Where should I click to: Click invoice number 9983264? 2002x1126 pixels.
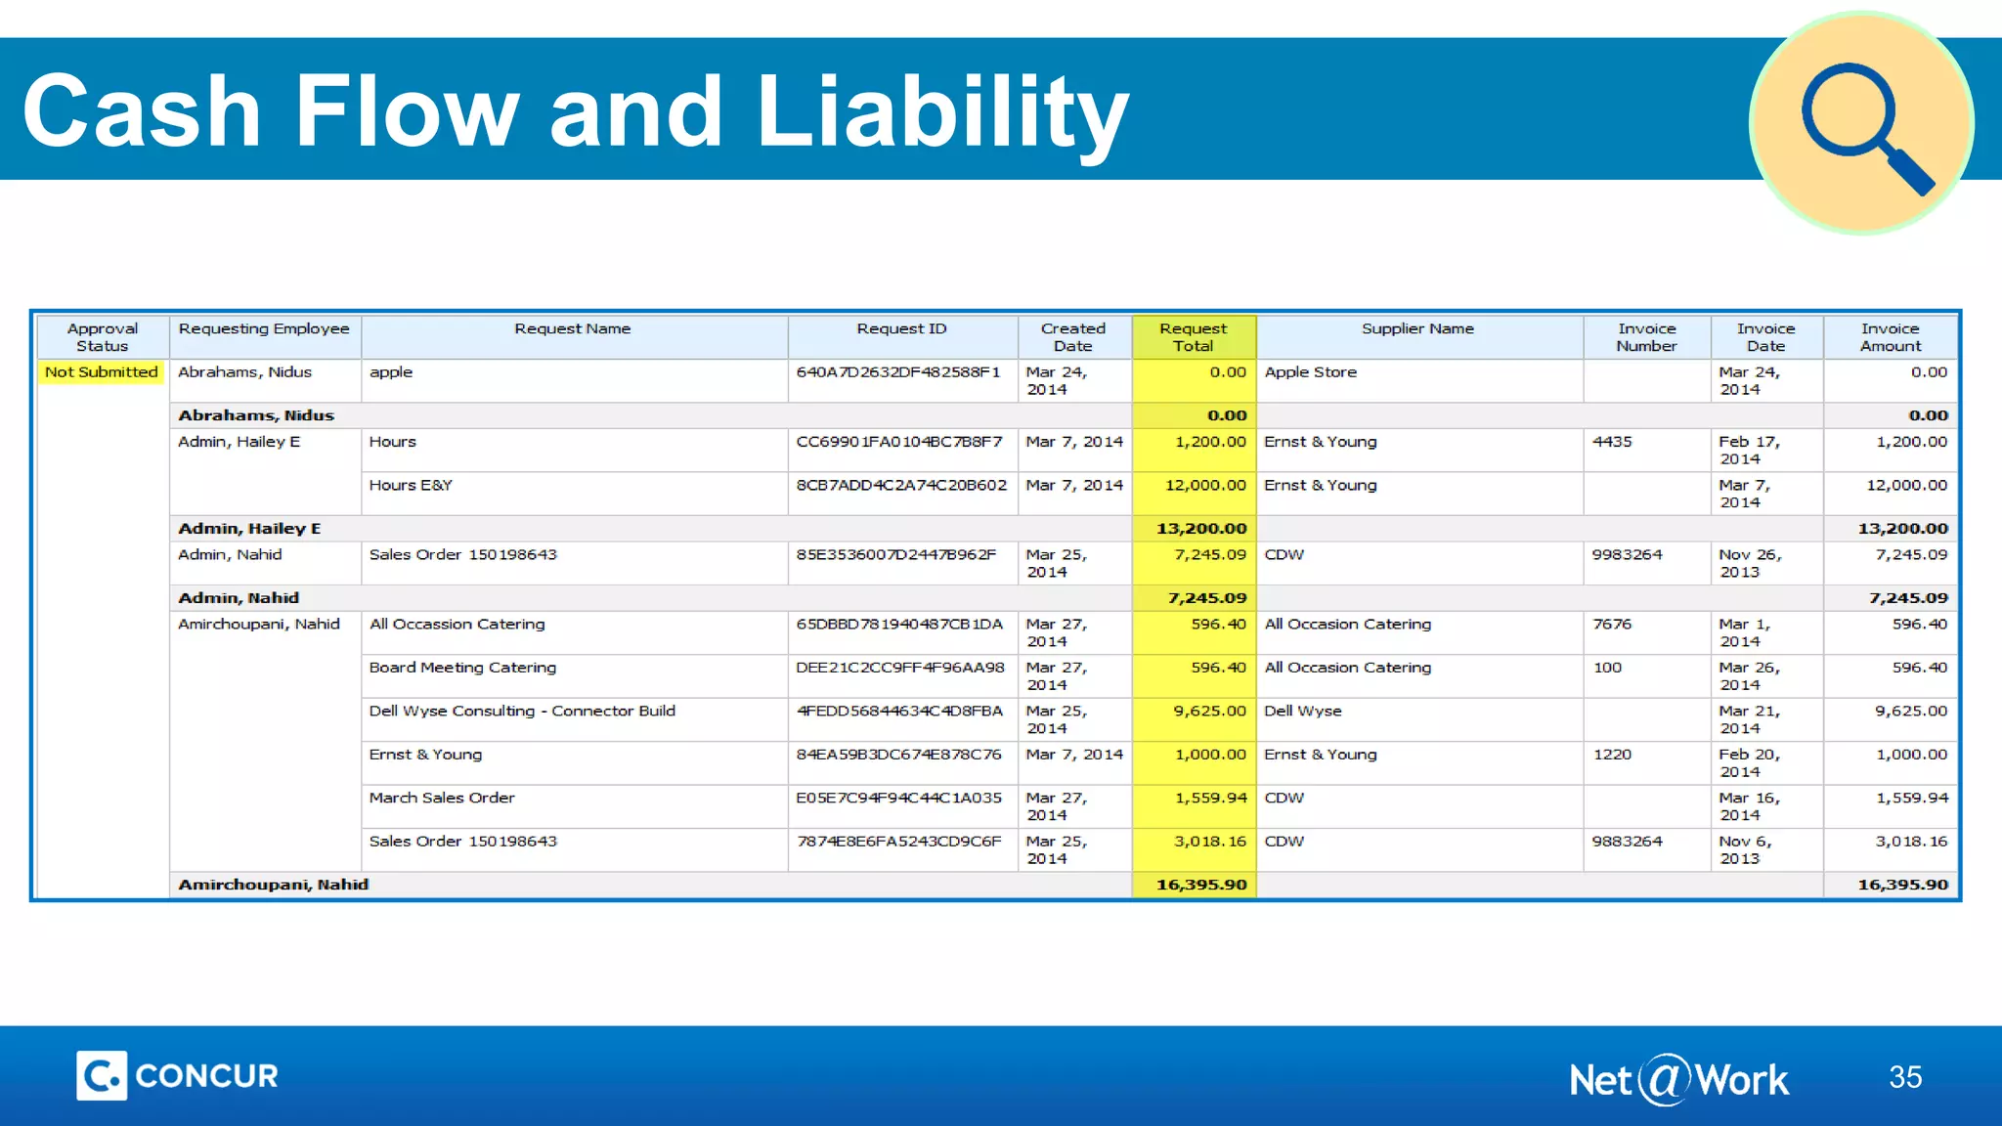coord(1627,554)
